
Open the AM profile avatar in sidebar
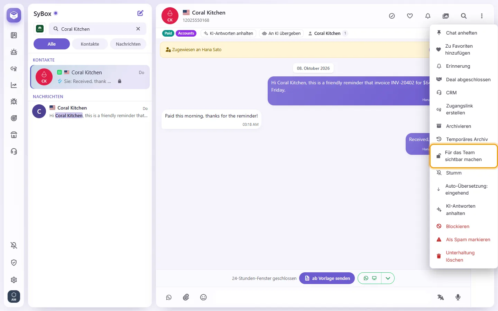[x=14, y=296]
